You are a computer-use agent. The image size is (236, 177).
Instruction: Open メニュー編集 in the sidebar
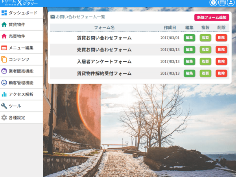point(21,48)
